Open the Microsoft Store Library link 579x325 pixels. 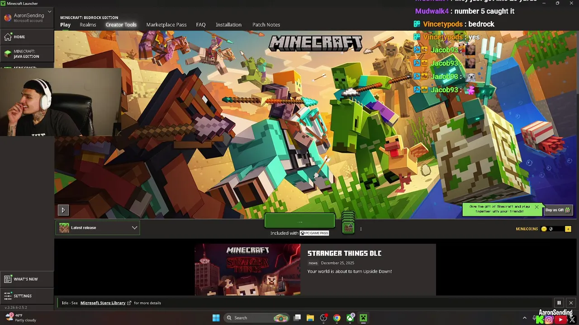pos(103,303)
